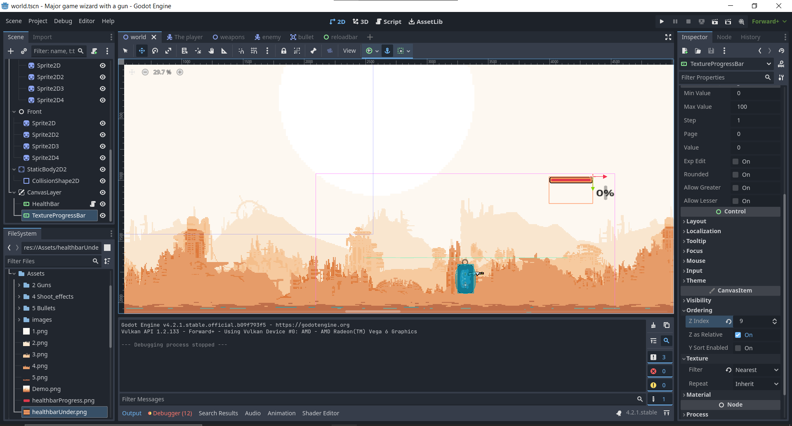Uncheck the Z as Relative checkbox

point(738,335)
